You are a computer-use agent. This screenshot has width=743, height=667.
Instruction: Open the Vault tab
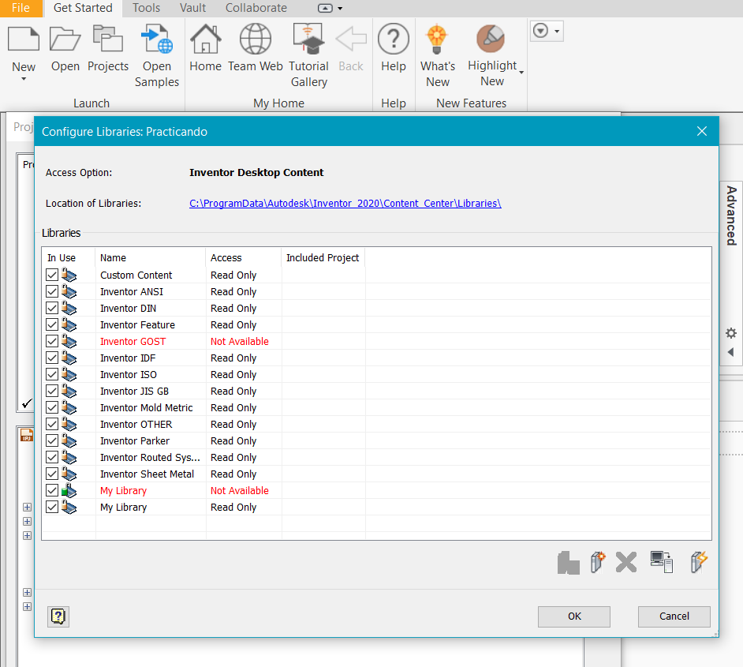tap(192, 8)
